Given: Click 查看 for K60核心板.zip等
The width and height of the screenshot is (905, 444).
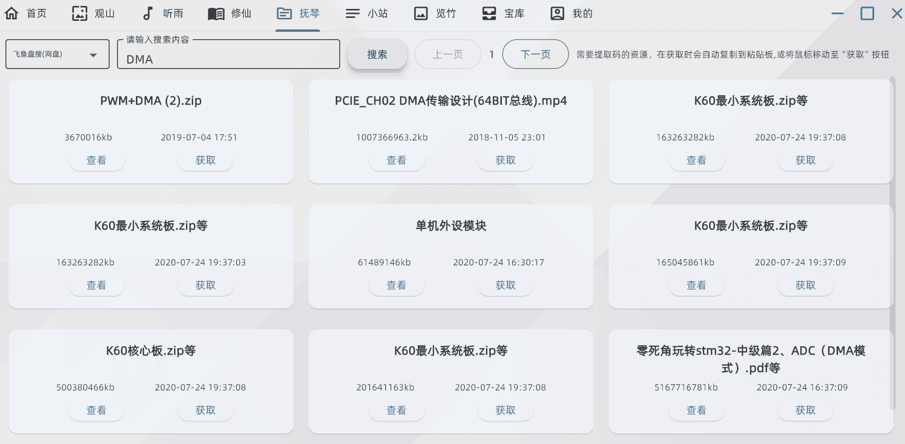Looking at the screenshot, I should coord(96,410).
